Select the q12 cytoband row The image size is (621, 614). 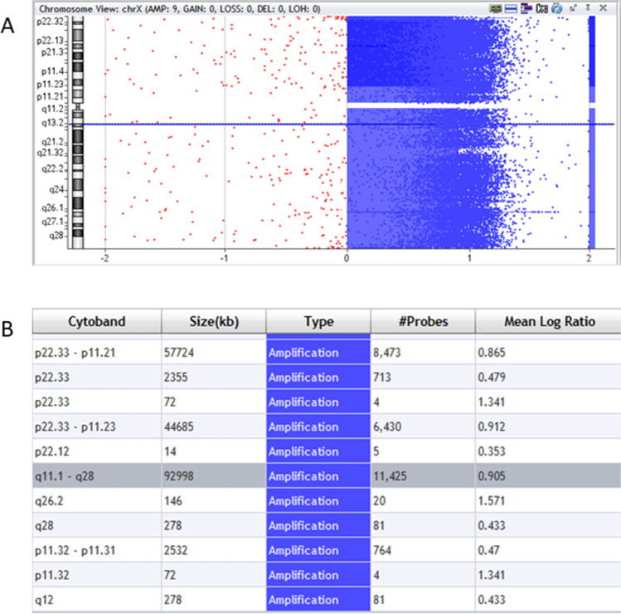point(327,600)
